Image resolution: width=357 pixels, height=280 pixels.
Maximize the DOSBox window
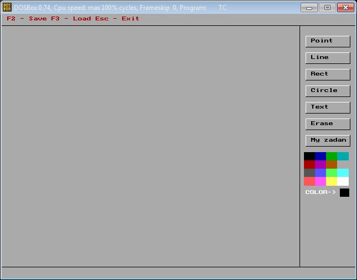click(x=327, y=8)
